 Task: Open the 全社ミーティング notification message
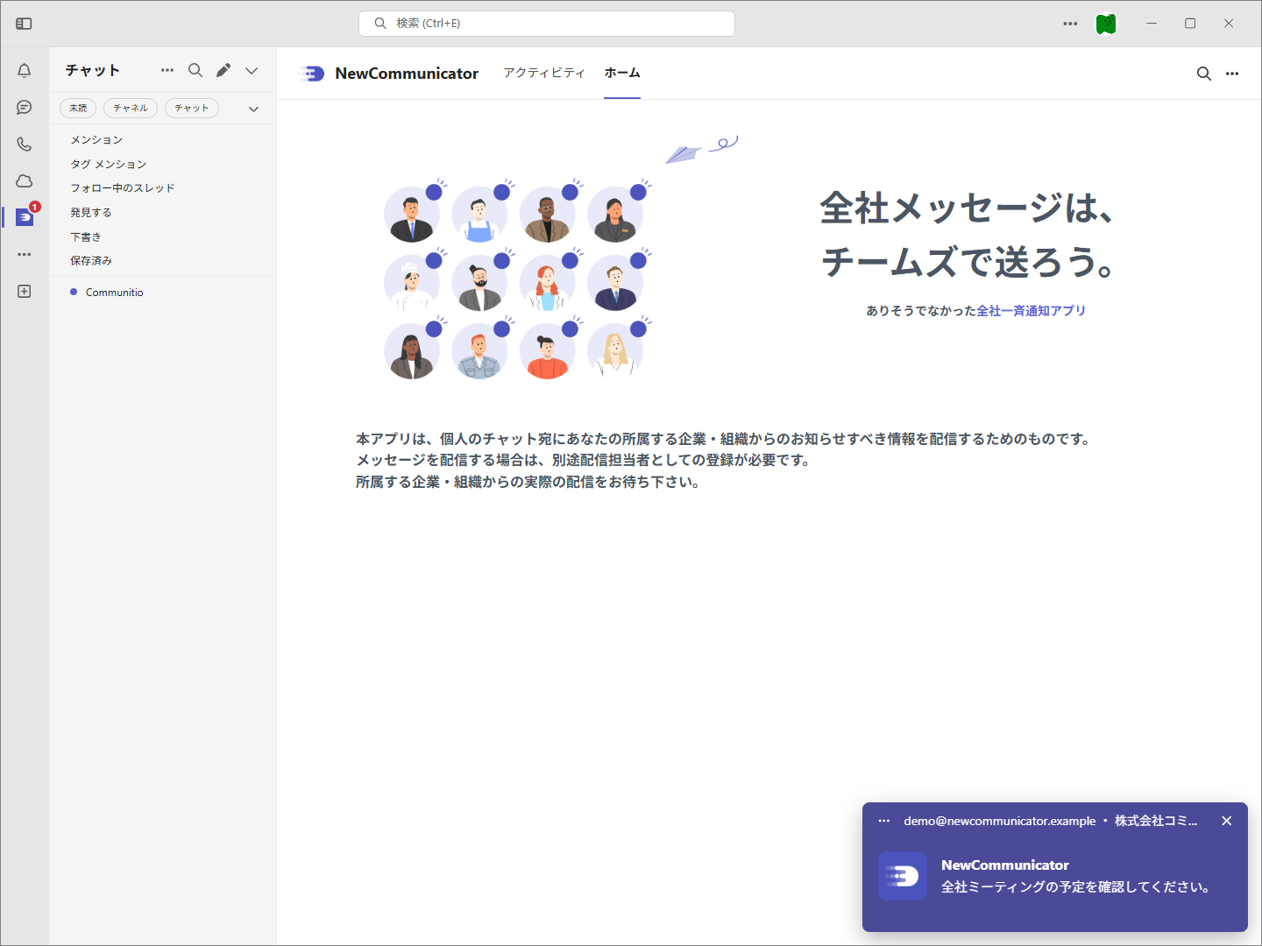click(x=1077, y=887)
